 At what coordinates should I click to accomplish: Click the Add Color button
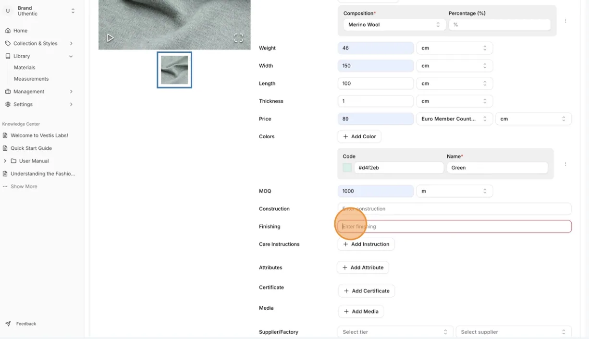click(x=359, y=137)
